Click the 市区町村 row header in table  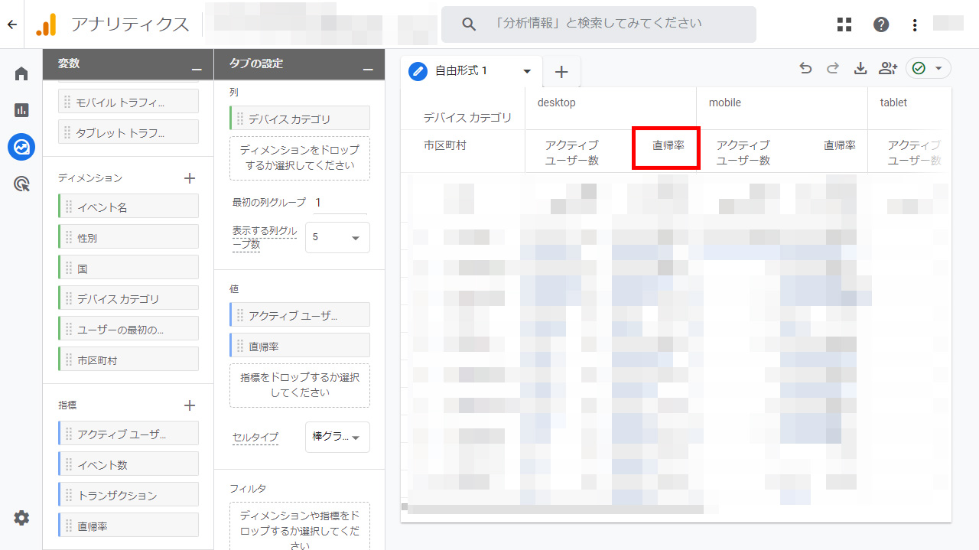point(445,145)
